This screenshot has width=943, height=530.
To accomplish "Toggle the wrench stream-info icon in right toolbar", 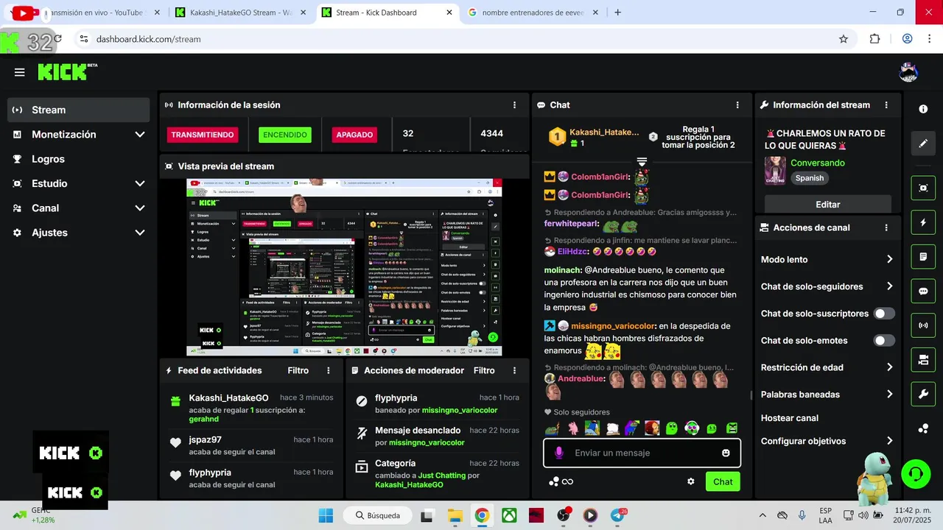I will [x=923, y=395].
